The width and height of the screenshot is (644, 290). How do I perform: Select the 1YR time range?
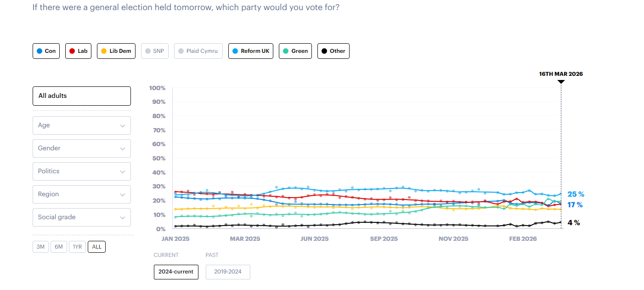(77, 247)
